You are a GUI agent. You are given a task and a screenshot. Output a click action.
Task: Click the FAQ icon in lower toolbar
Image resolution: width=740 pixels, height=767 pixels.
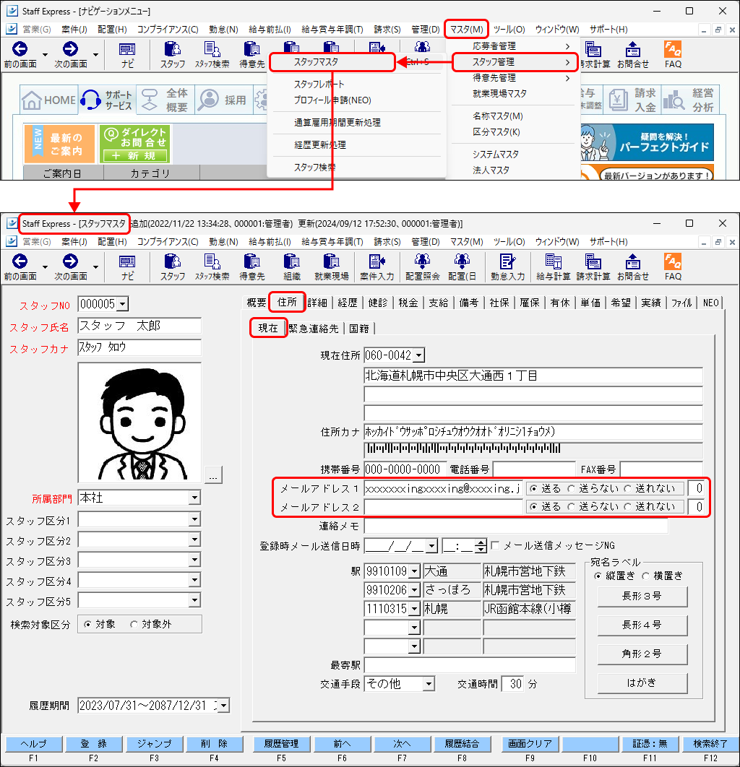click(x=673, y=267)
